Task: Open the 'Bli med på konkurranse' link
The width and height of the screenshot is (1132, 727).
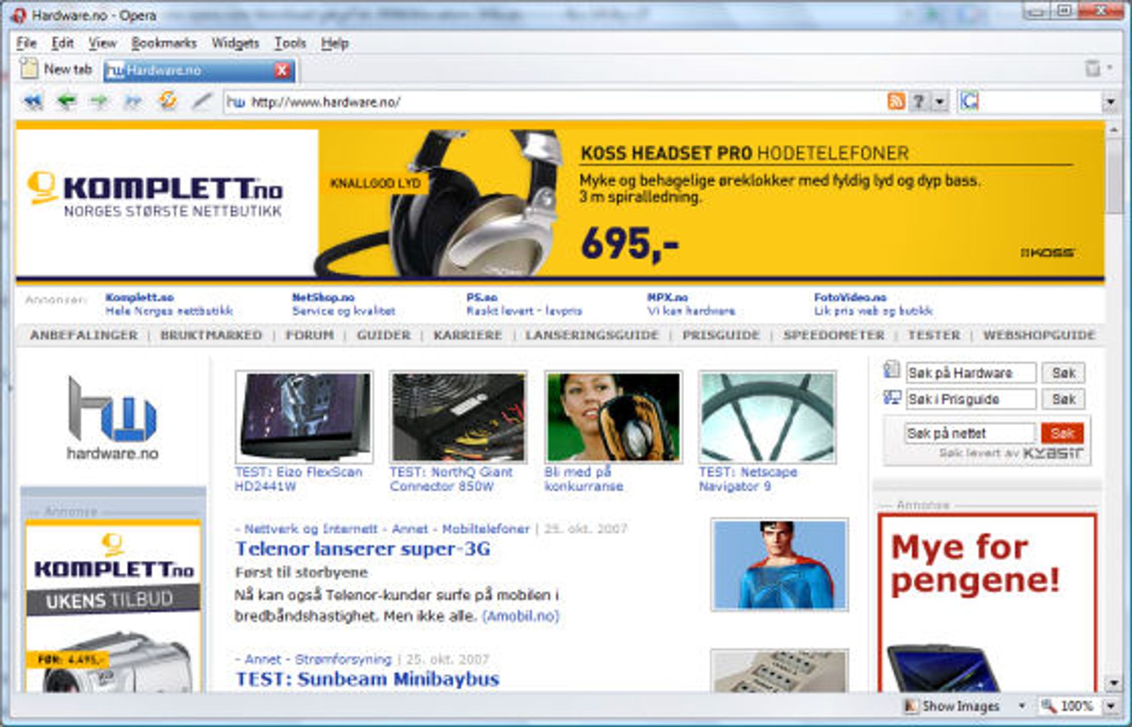Action: click(x=584, y=479)
